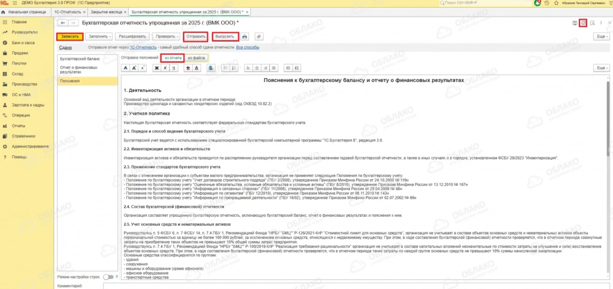Viewport: 613px width, 289px height.
Task: Click the Выгрузить button
Action: (x=225, y=36)
